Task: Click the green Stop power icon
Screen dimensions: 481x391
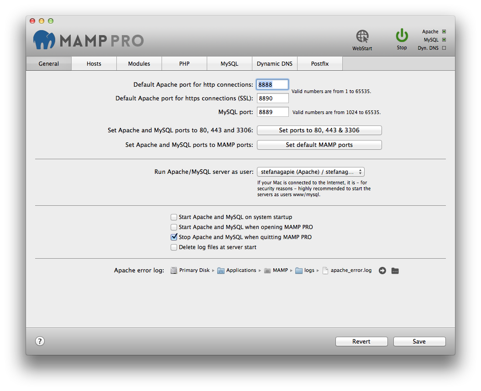Action: 402,35
